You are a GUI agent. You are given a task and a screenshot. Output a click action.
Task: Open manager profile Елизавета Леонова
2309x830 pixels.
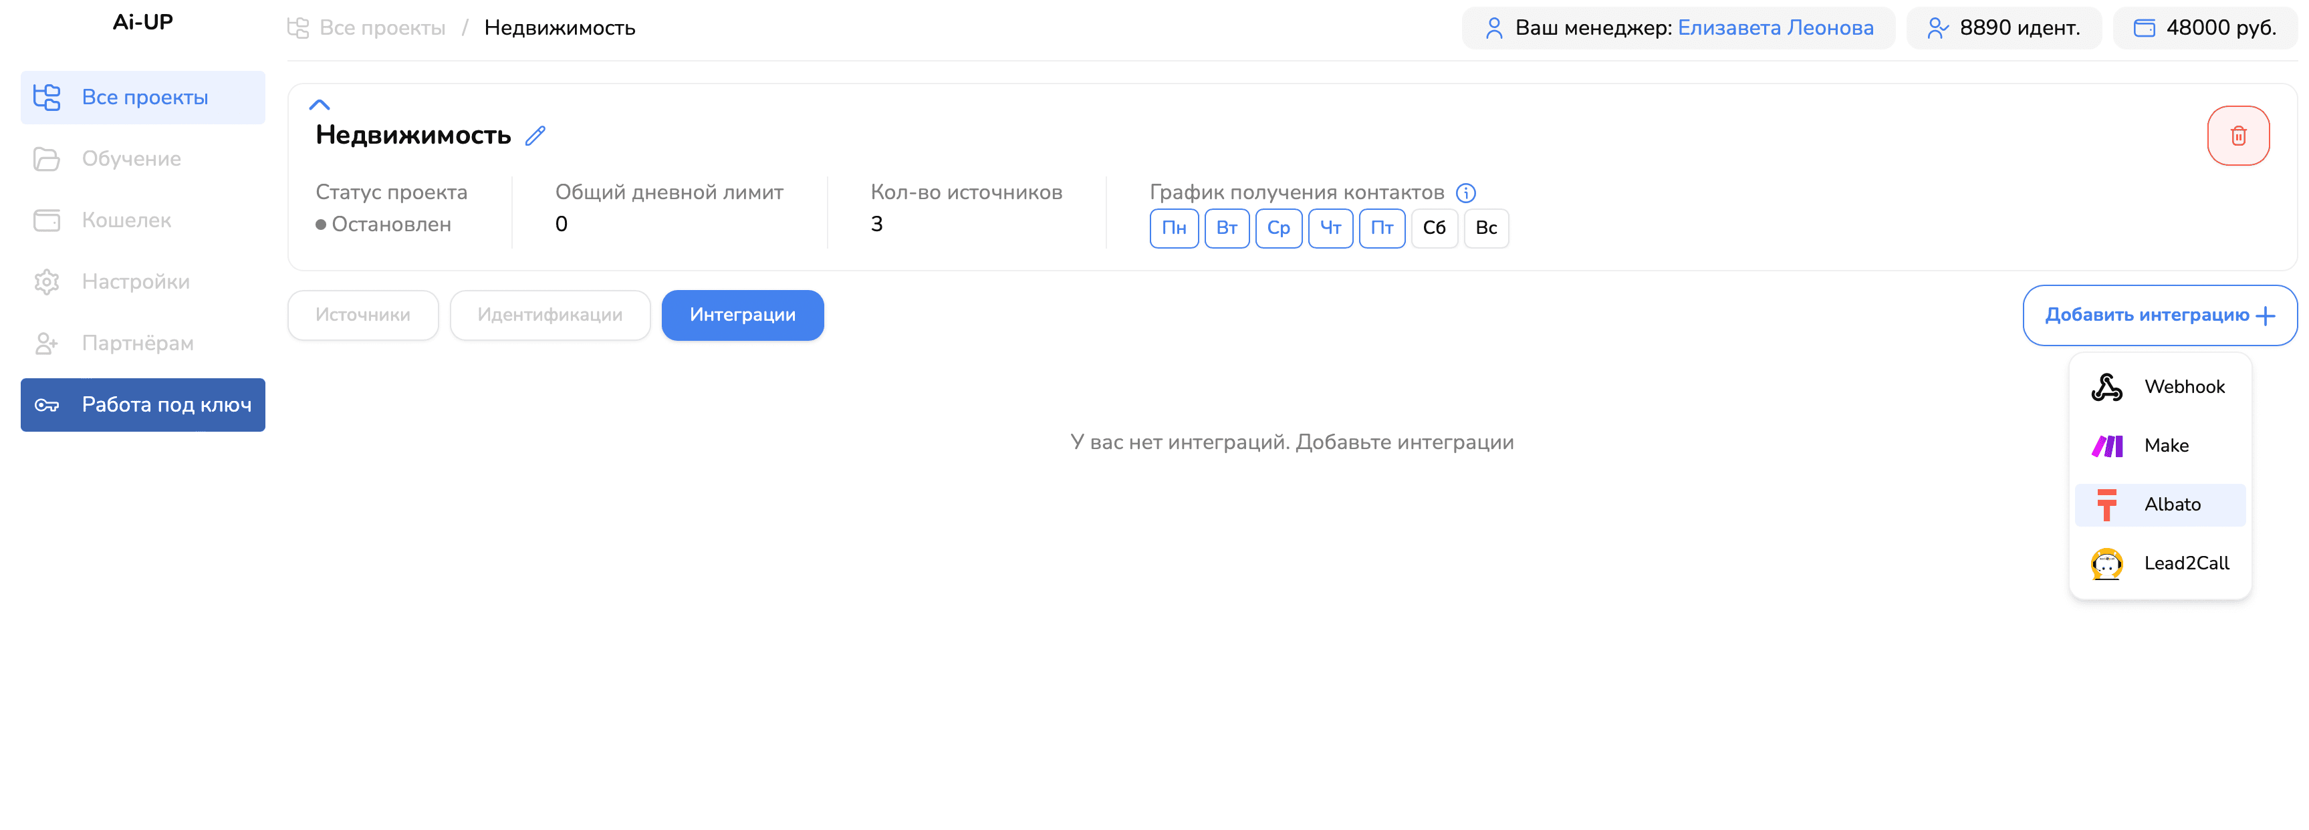(1776, 28)
